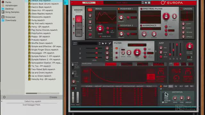Toggle the Modifier 1 enable button
The image size is (205, 115).
(x=119, y=9)
